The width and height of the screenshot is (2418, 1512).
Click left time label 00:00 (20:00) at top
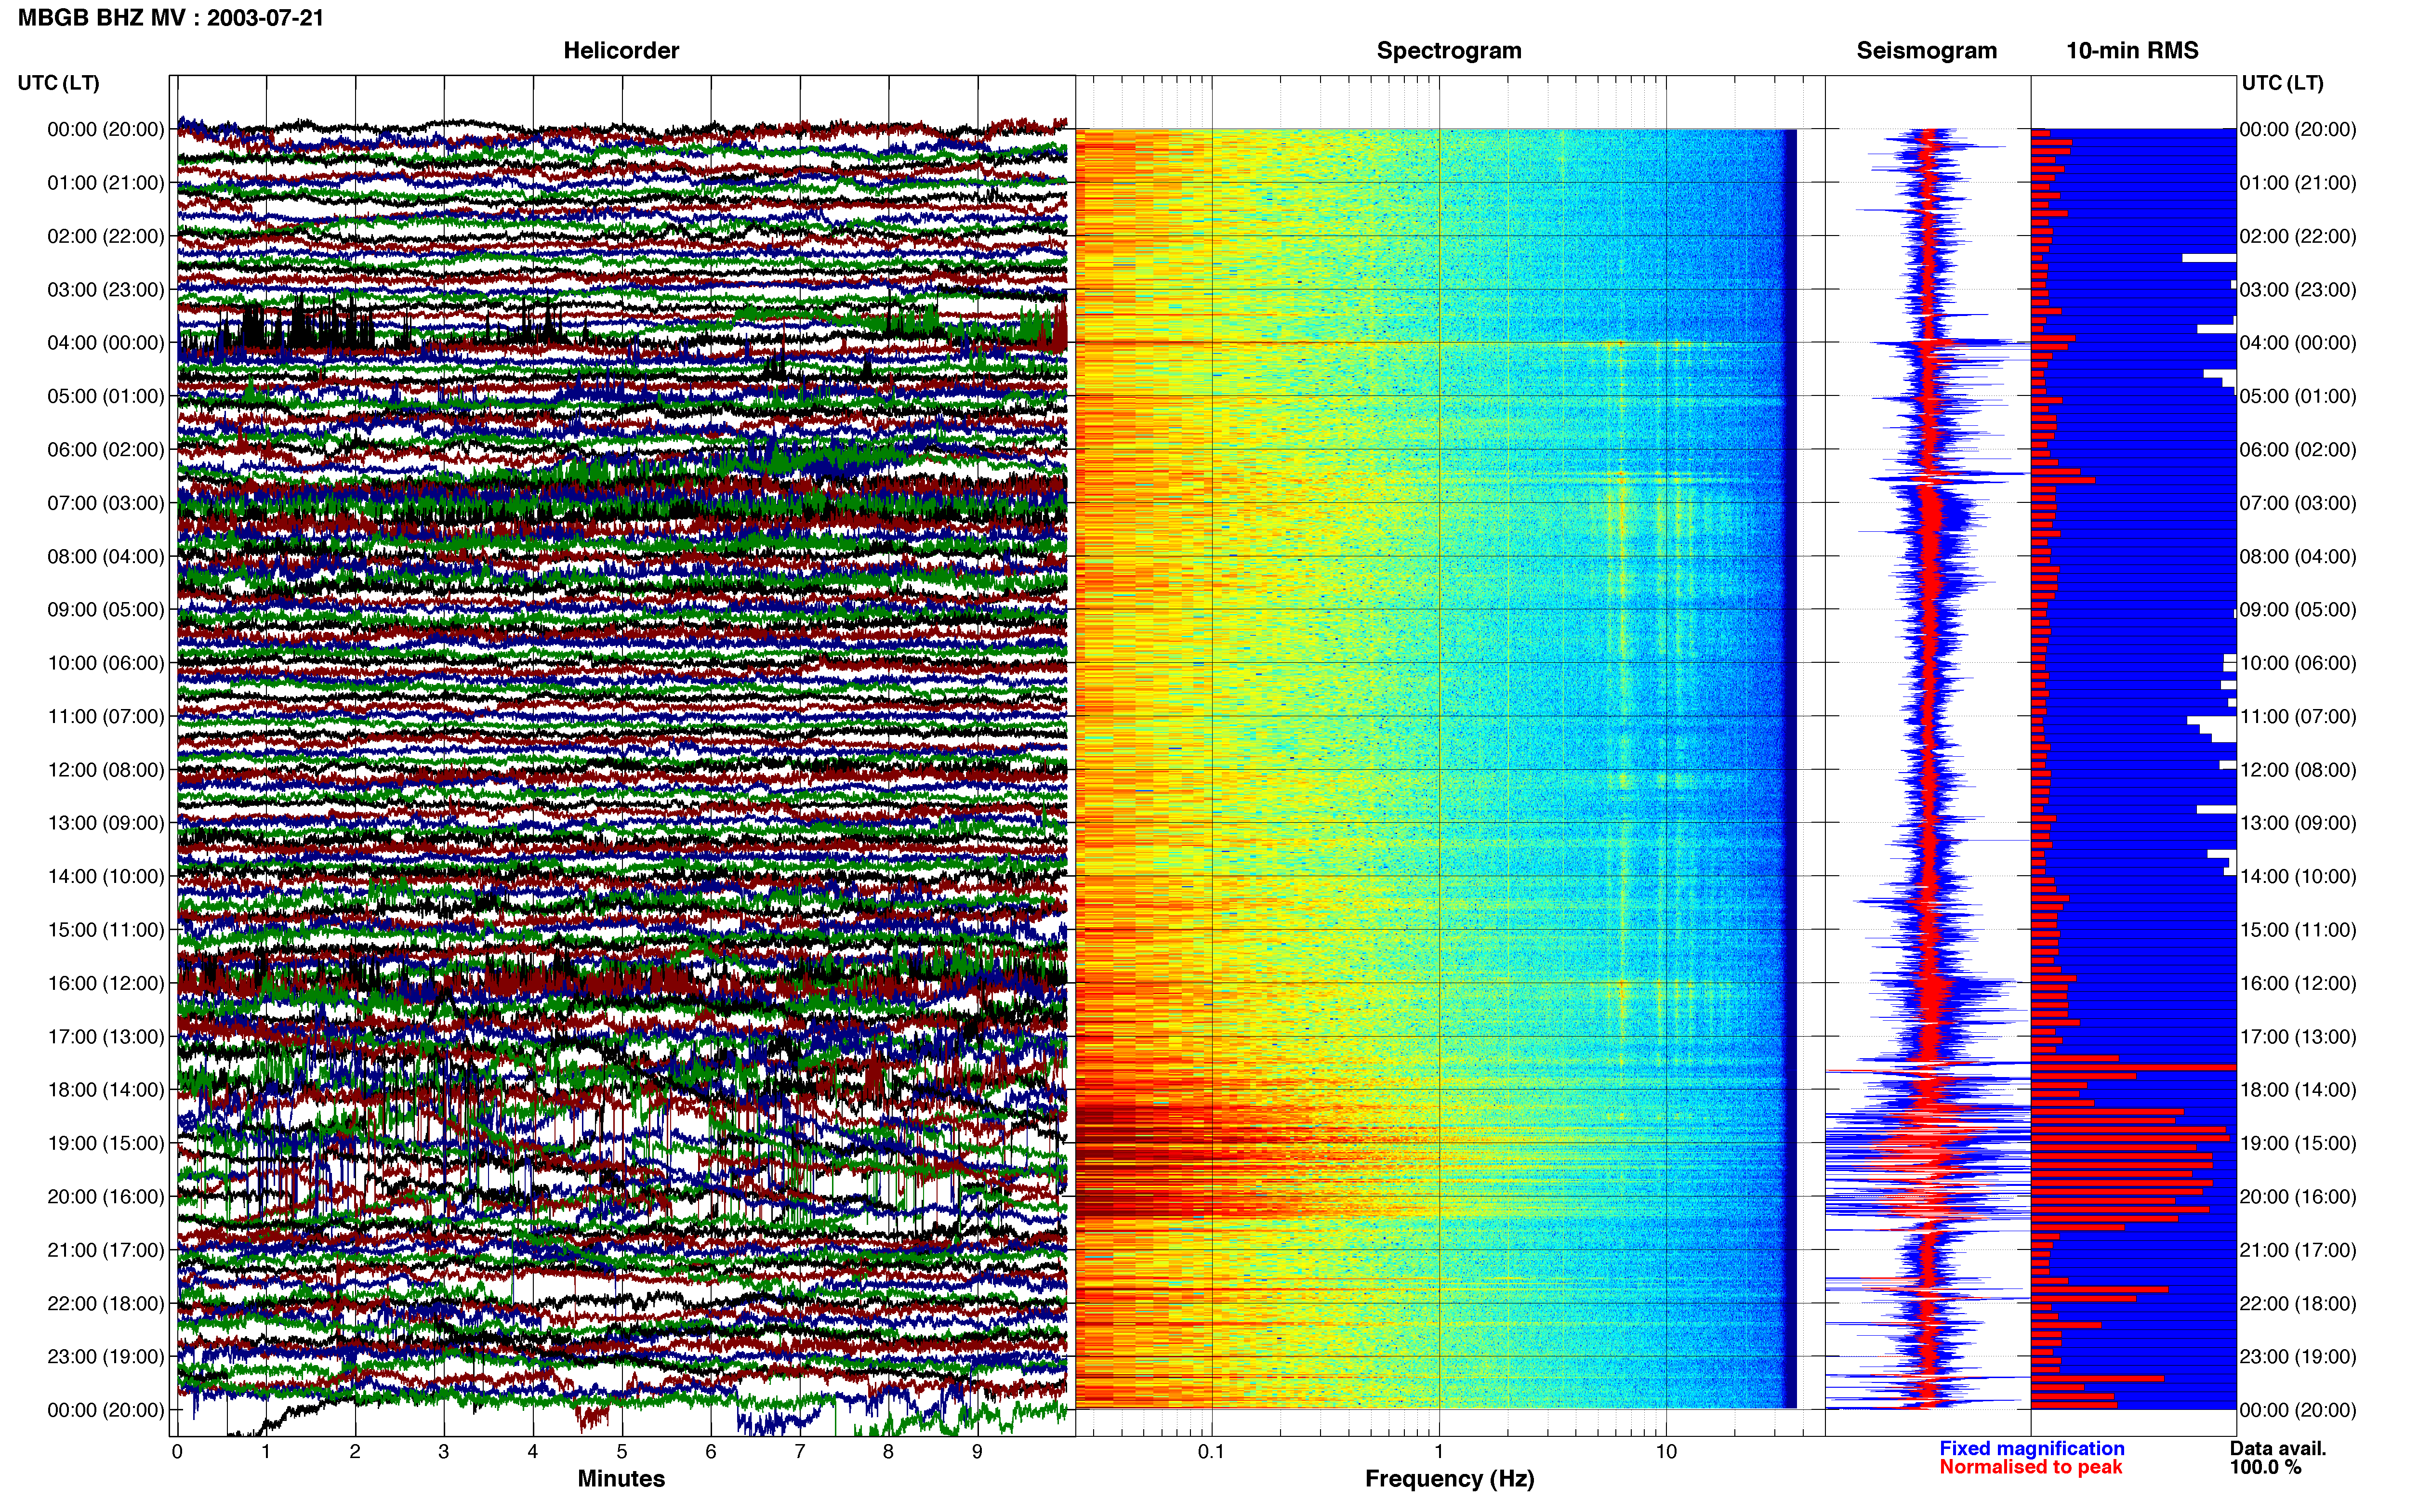pyautogui.click(x=106, y=129)
